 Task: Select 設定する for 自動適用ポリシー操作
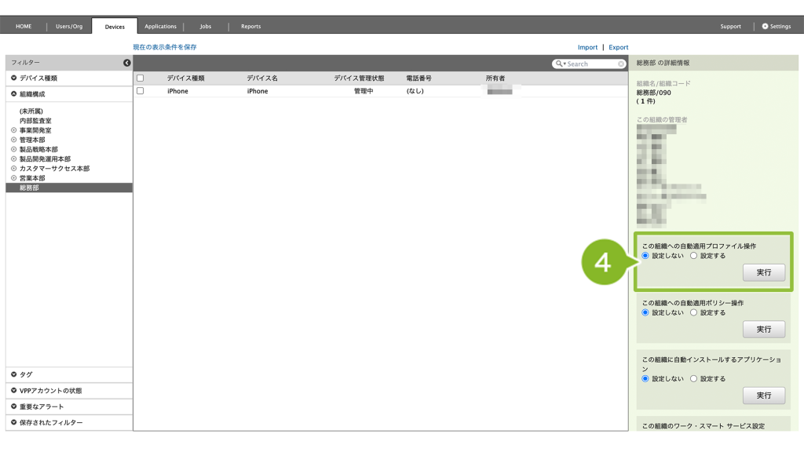tap(693, 312)
